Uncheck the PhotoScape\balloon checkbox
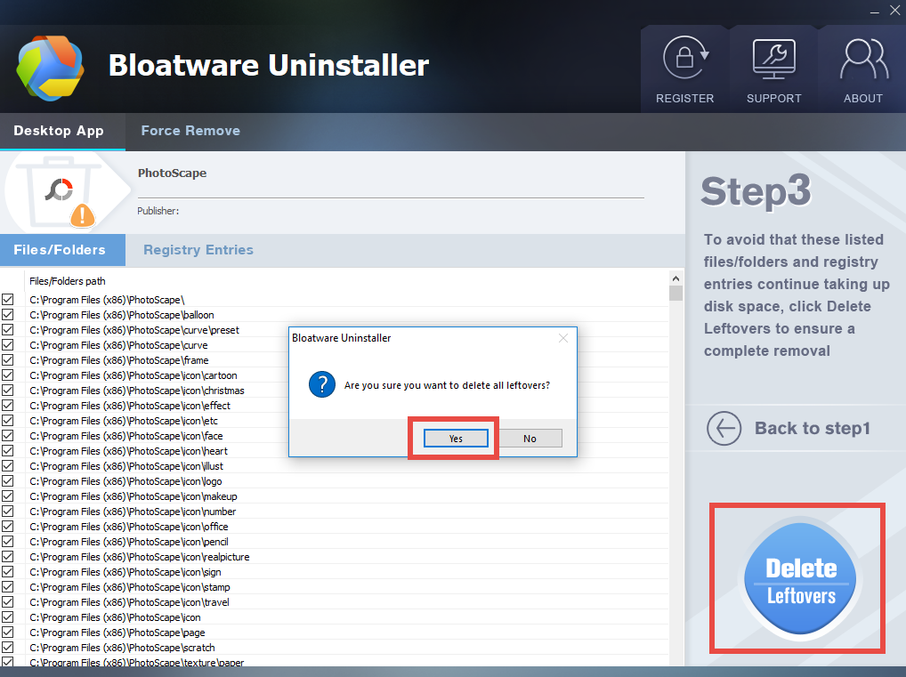Image resolution: width=906 pixels, height=677 pixels. 7,315
